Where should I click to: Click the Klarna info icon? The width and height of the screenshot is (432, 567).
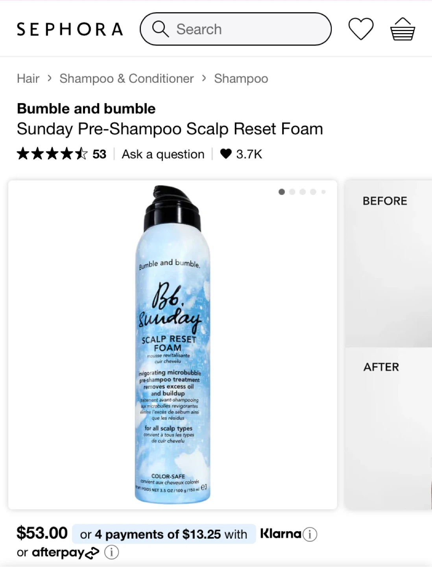coord(310,534)
